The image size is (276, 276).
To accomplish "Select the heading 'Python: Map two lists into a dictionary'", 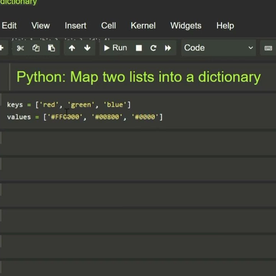I will pos(138,77).
